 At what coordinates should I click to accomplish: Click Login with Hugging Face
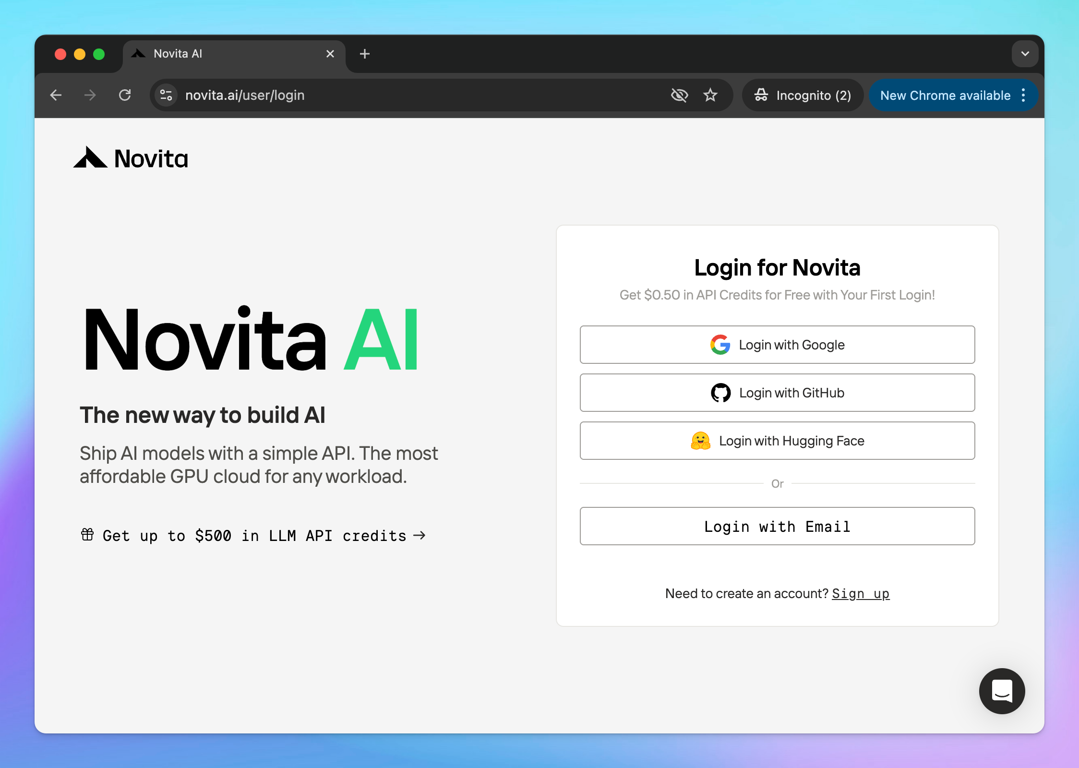tap(777, 441)
